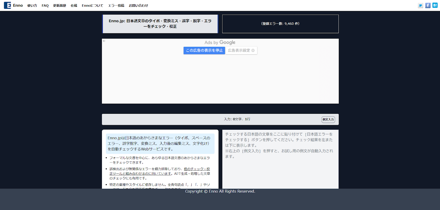Follow the 他のチェック・校正ツール link
Screen dimensions: 440x210
197,169
